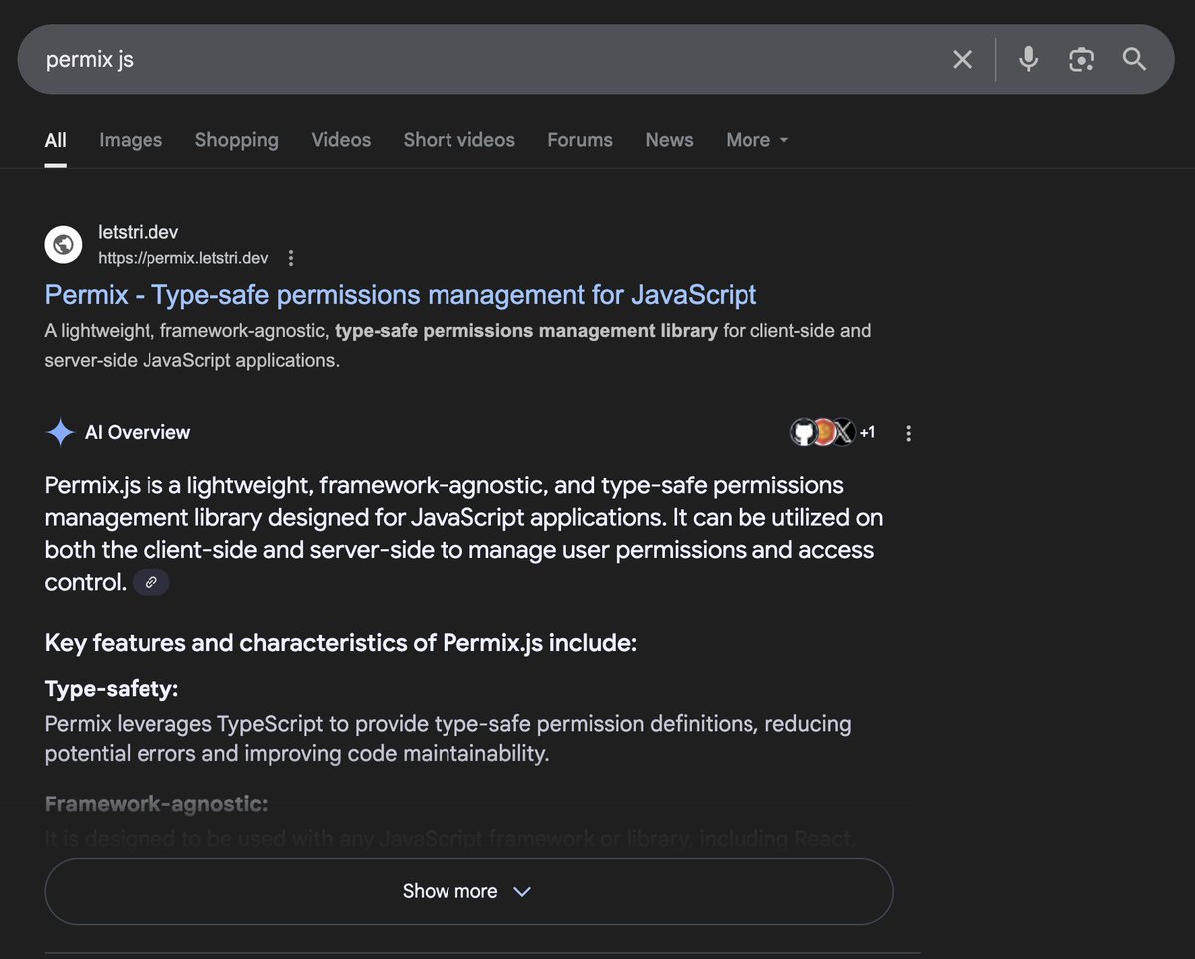Image resolution: width=1195 pixels, height=959 pixels.
Task: Click the AI Overview heading
Action: [138, 433]
